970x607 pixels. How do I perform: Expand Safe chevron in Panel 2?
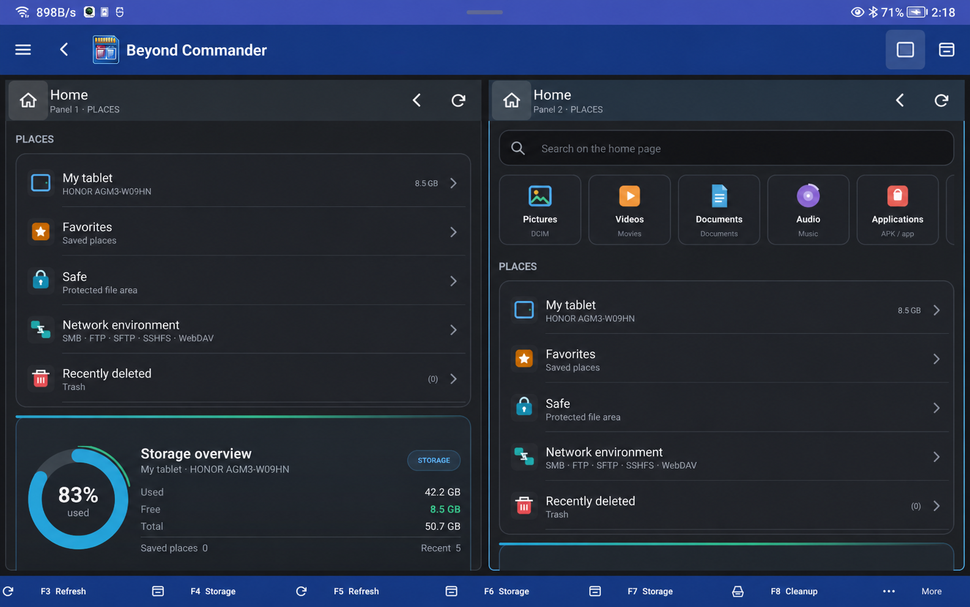936,408
